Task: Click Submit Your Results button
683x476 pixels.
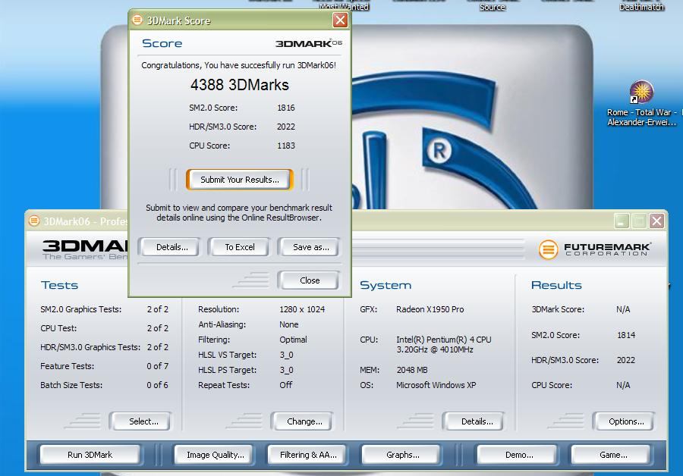Action: pos(240,180)
